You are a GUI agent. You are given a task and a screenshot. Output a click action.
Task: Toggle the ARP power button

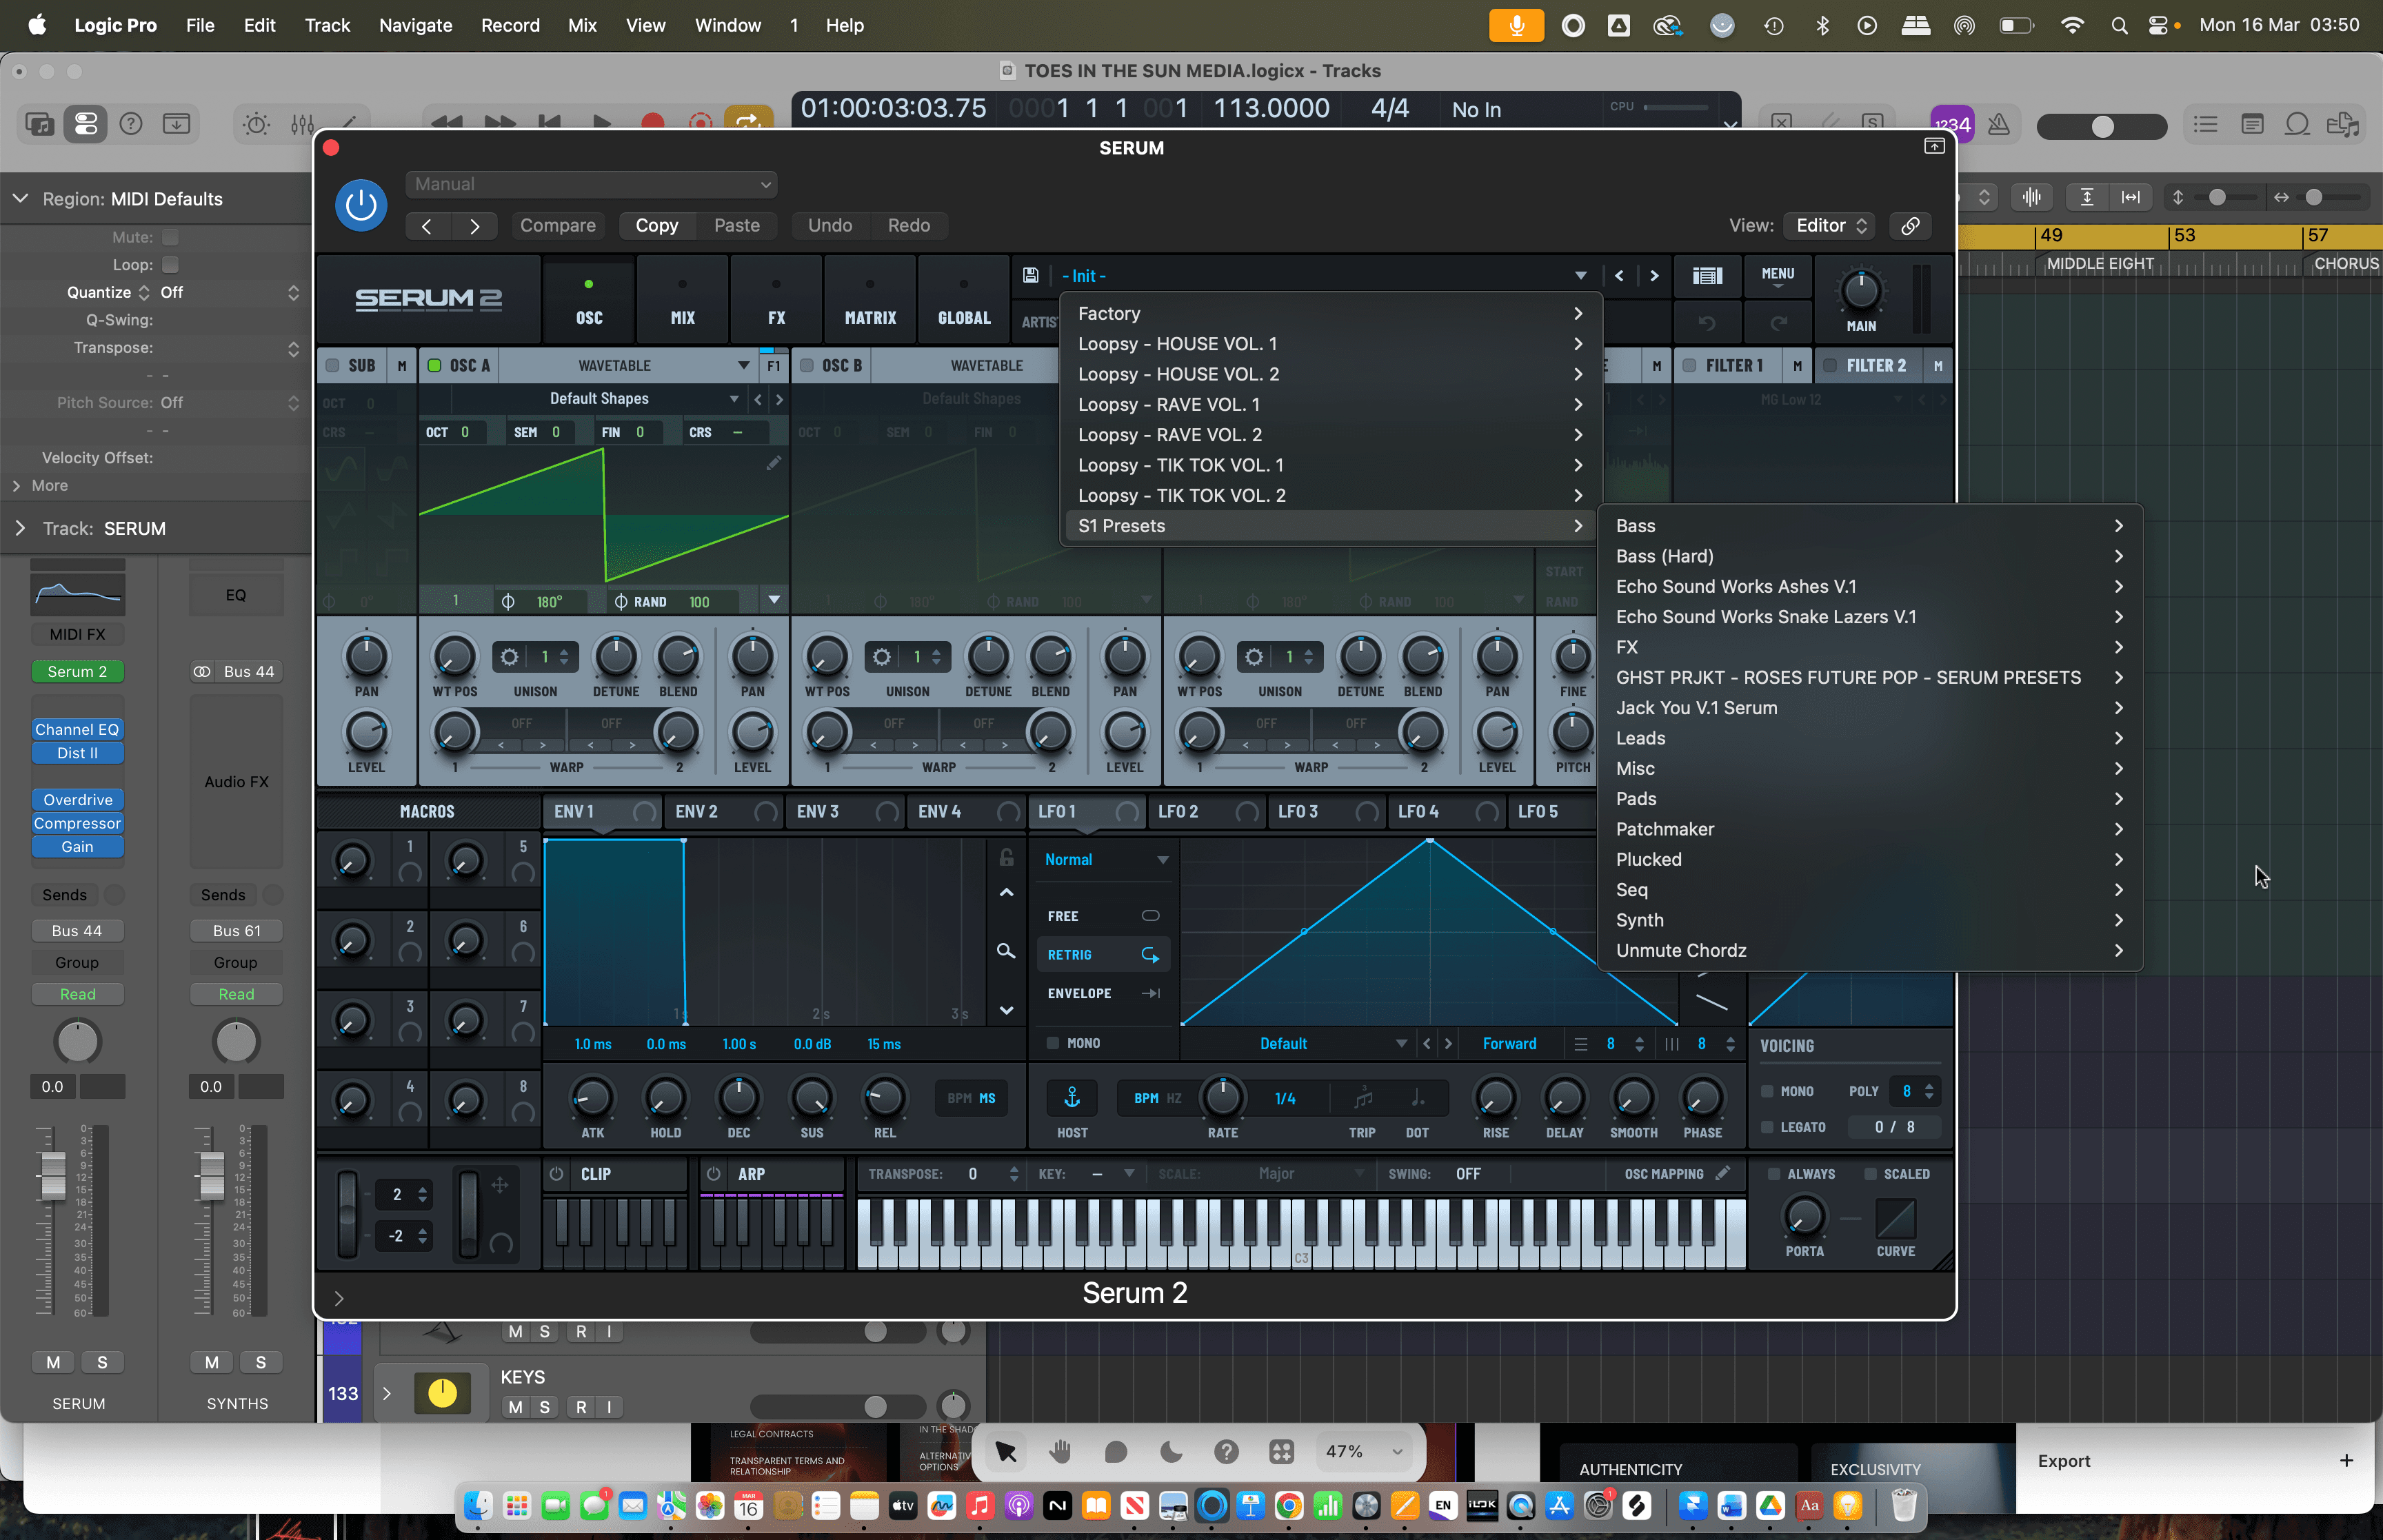tap(714, 1174)
